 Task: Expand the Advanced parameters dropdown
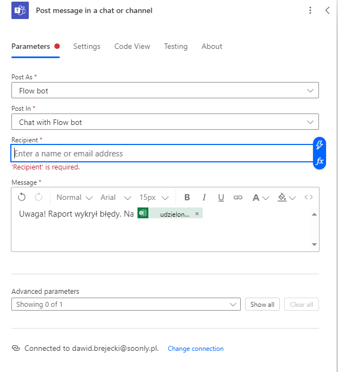coord(126,305)
